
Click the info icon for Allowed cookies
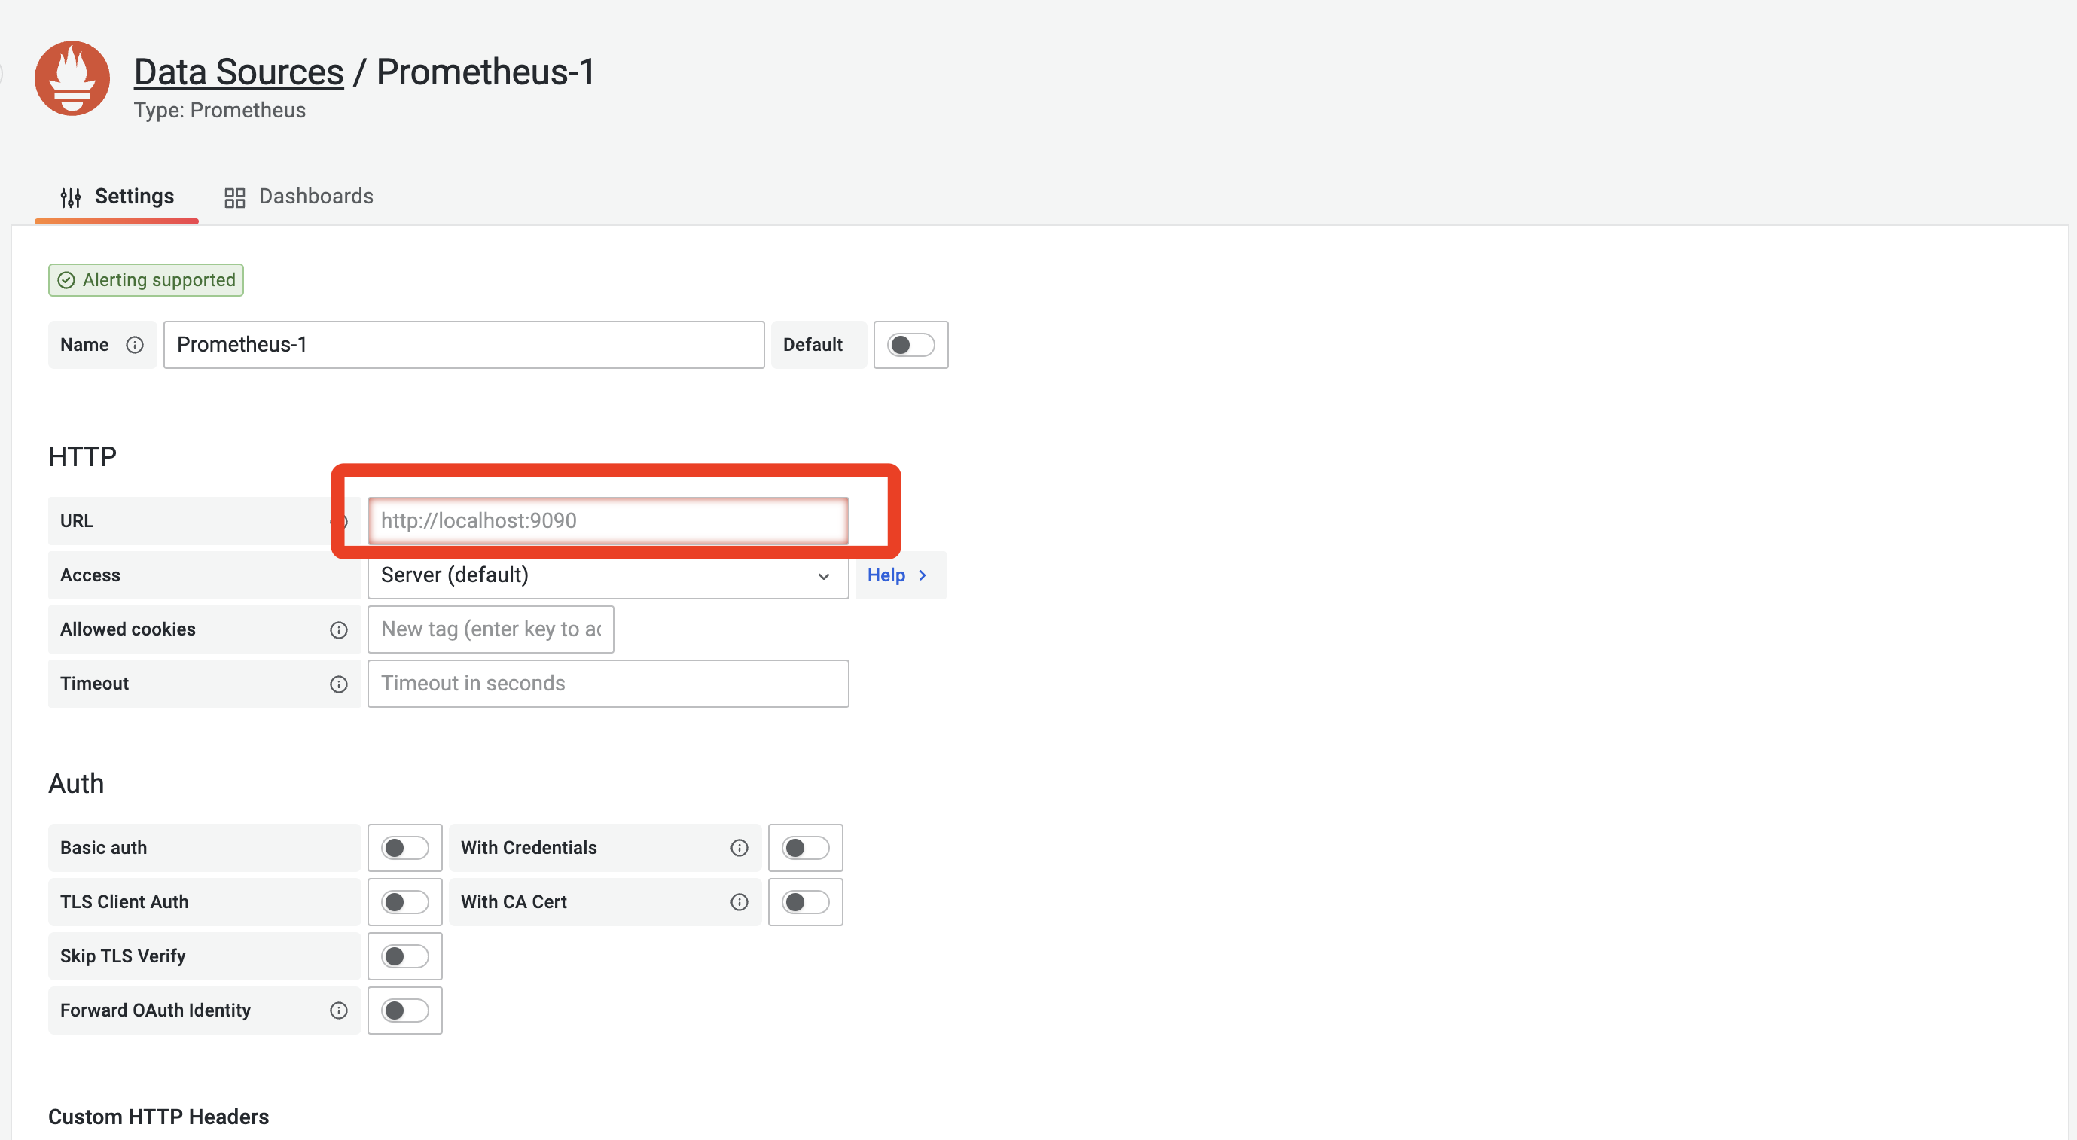(x=339, y=629)
